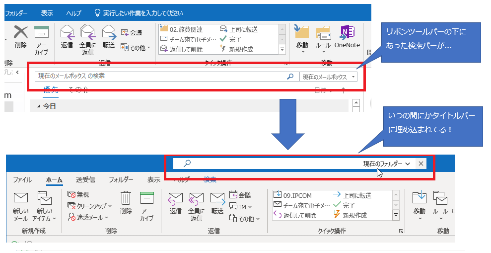Open the ファイル tab
491x253 pixels.
coord(22,179)
